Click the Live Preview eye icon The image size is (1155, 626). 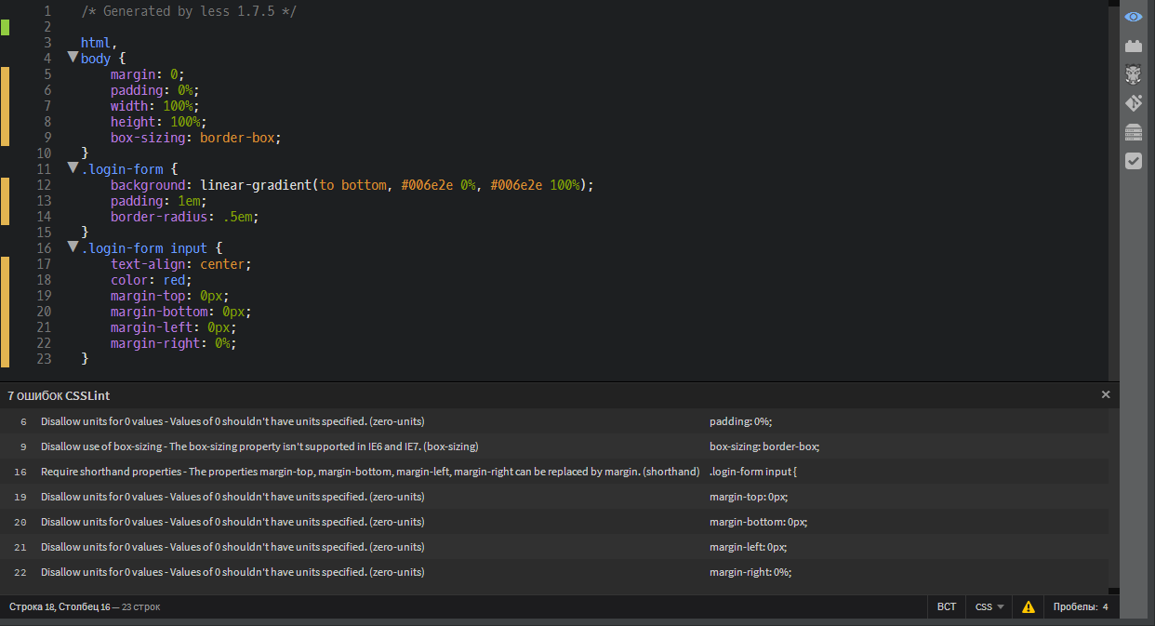[1133, 17]
